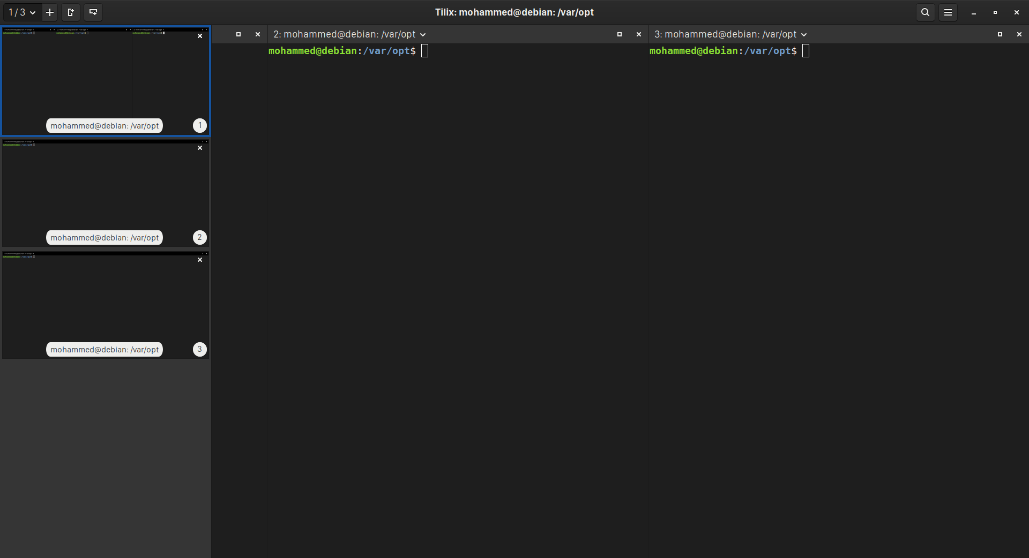Image resolution: width=1029 pixels, height=558 pixels.
Task: Toggle maximize on the first terminal pane
Action: (x=238, y=34)
